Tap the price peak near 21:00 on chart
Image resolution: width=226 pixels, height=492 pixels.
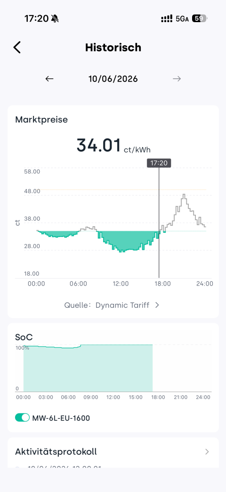[x=184, y=196]
